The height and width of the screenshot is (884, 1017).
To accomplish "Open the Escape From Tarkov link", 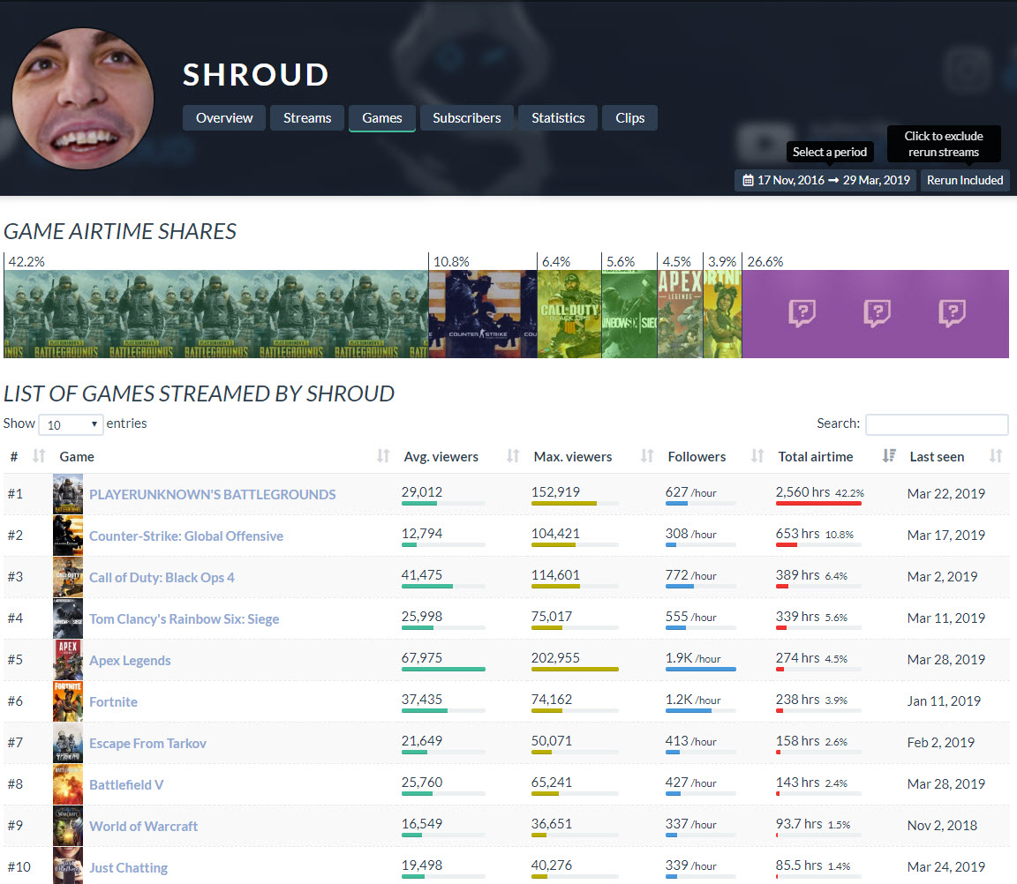I will (147, 744).
